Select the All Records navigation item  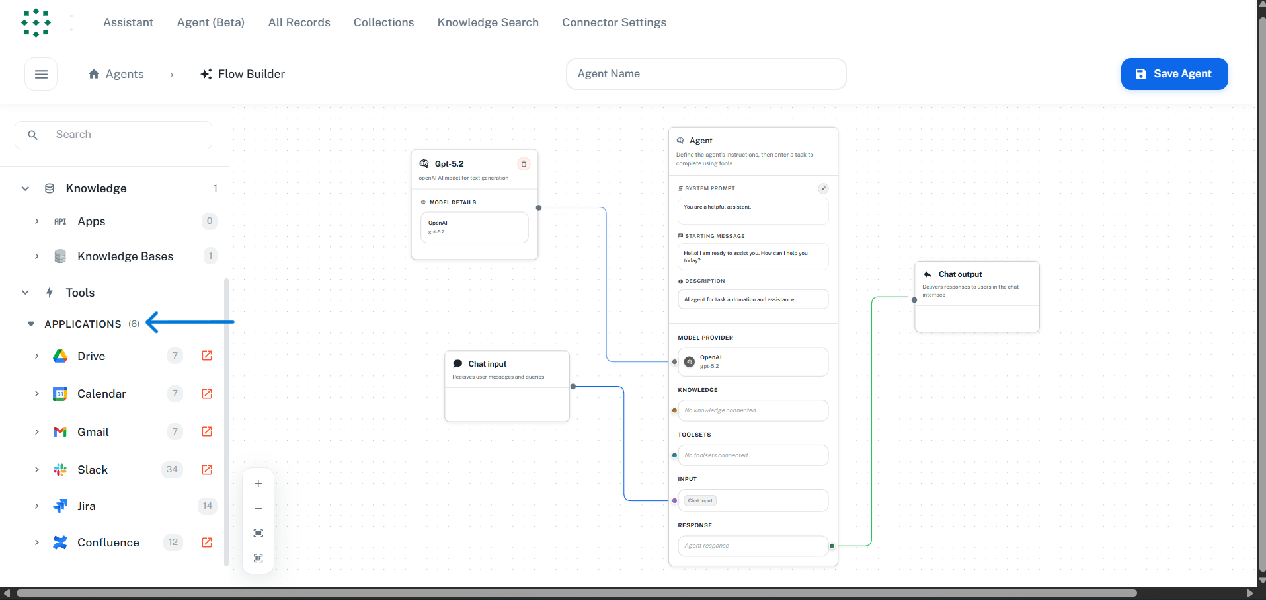(x=298, y=22)
